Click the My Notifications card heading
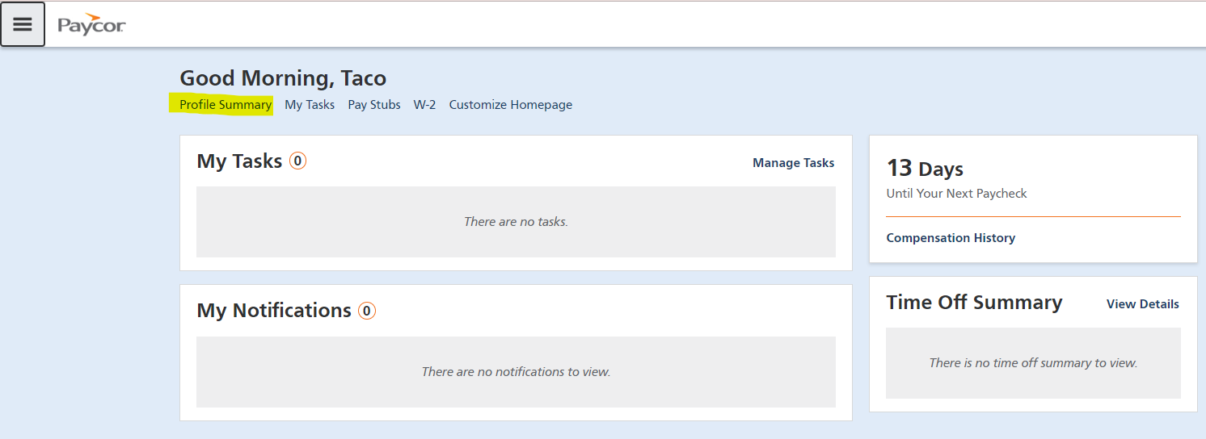The width and height of the screenshot is (1206, 439). point(274,311)
